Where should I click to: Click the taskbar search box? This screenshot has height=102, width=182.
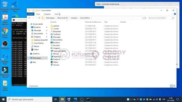tap(29, 99)
